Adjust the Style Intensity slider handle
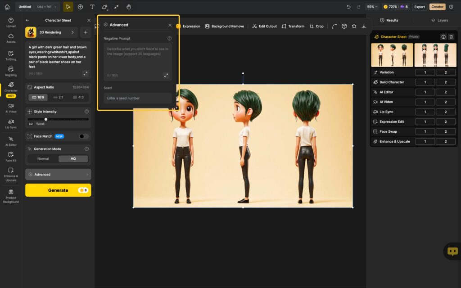The image size is (461, 288). [46, 119]
